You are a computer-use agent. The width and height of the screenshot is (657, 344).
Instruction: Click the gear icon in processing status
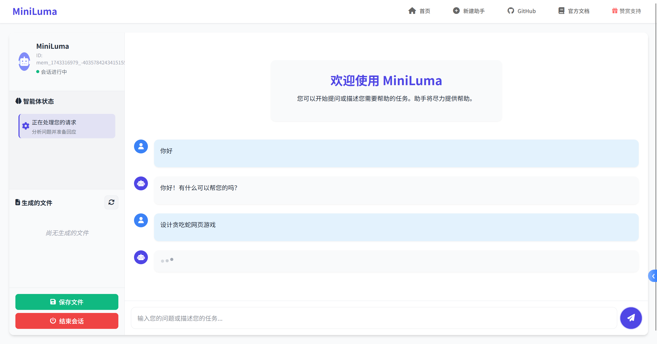26,126
